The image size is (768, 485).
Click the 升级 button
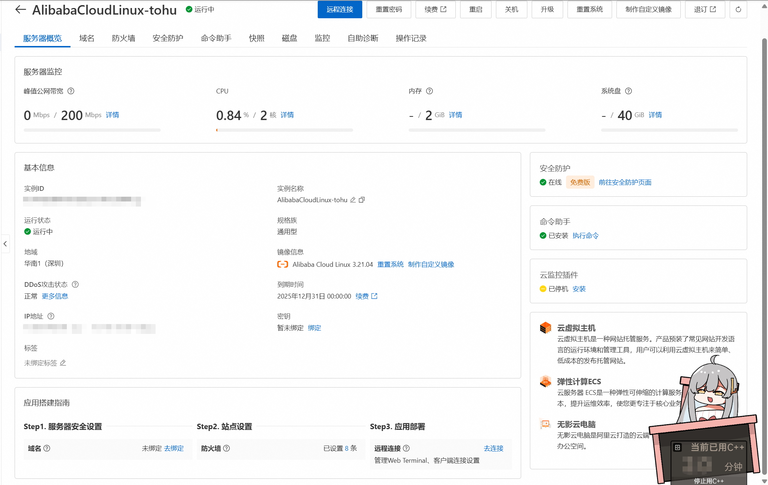pos(547,9)
